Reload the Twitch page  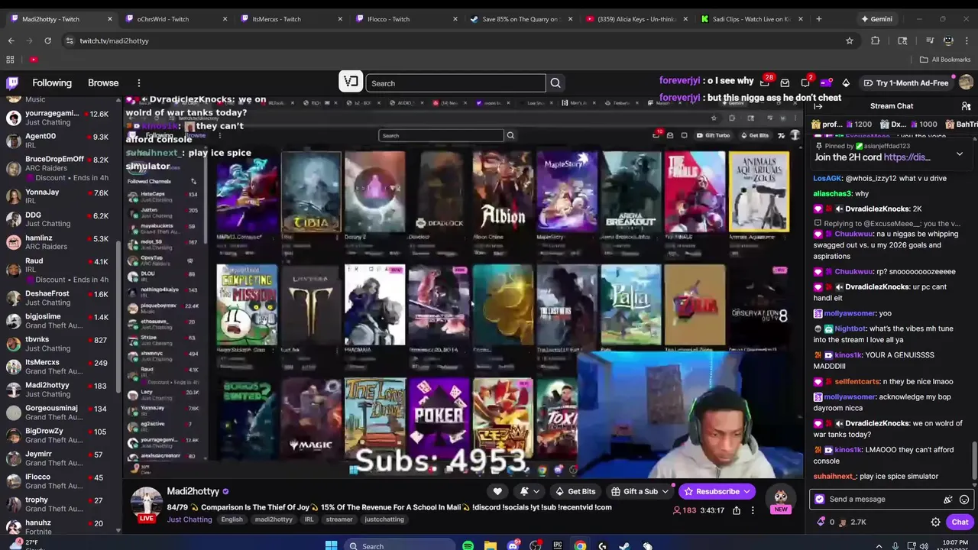[47, 40]
